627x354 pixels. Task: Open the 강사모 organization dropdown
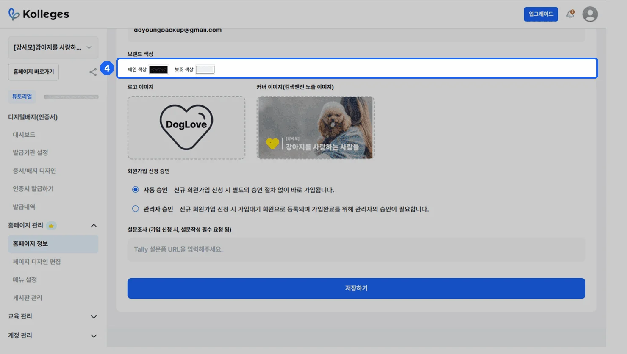click(53, 47)
